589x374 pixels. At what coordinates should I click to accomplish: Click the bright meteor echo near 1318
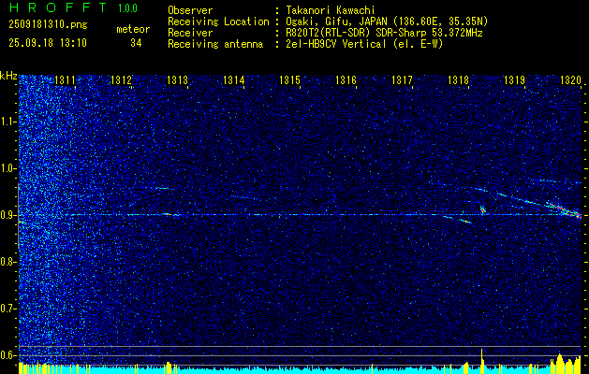(482, 209)
